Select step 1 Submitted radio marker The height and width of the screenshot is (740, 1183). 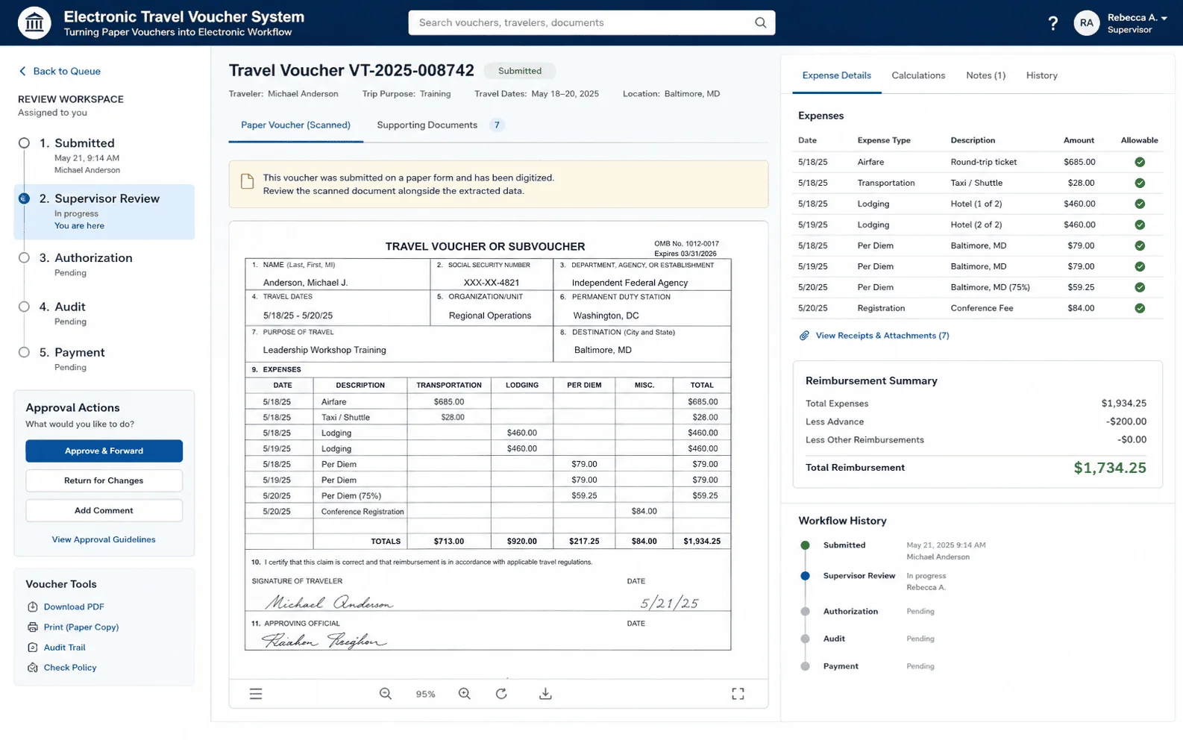24,142
